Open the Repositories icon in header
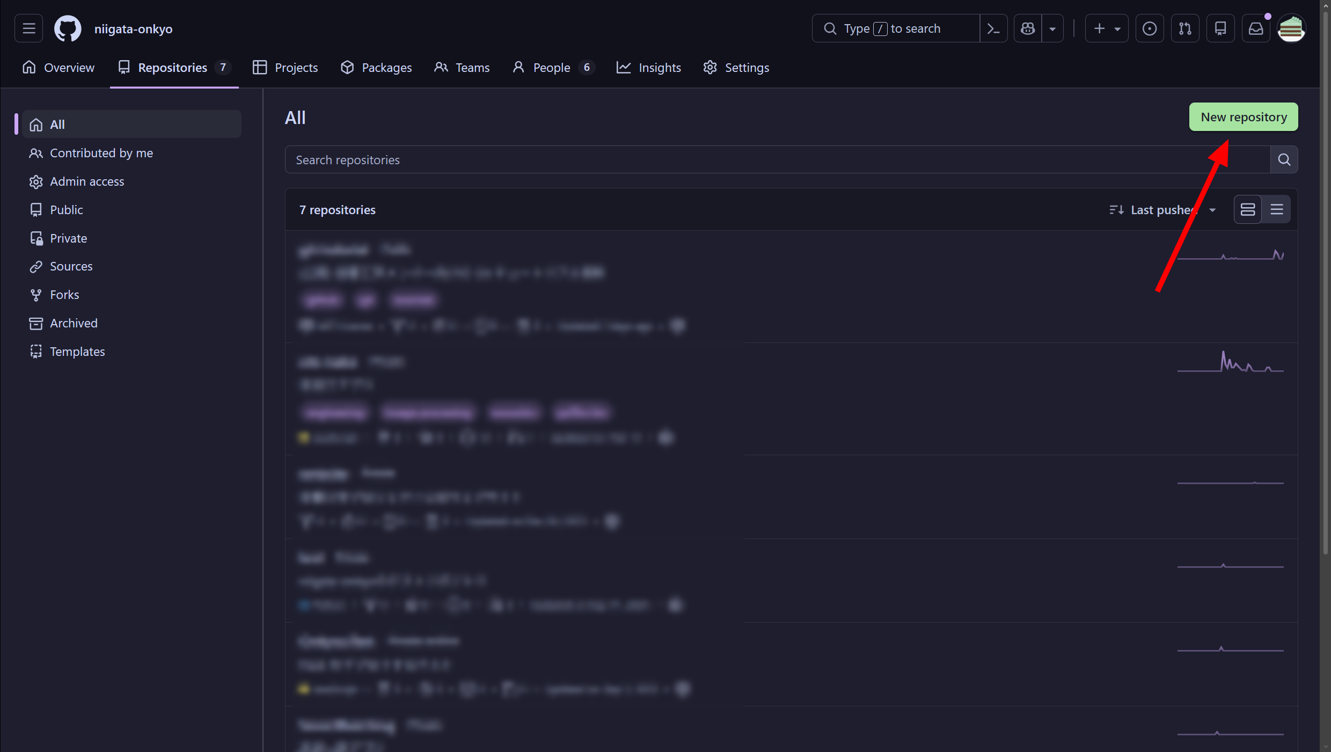The image size is (1331, 752). coord(1220,28)
